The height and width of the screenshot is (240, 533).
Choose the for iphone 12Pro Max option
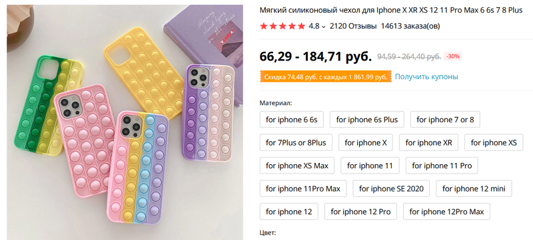tap(446, 212)
